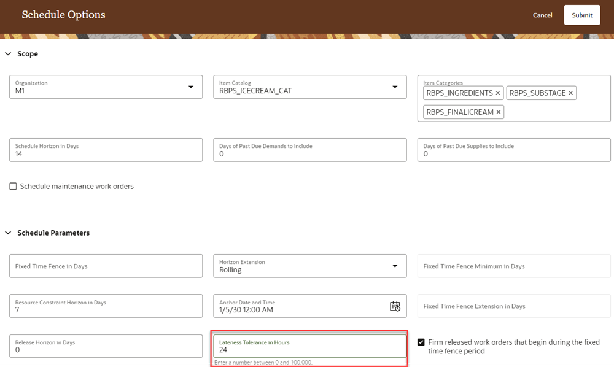Enable Schedule maintenance work orders checkbox
Screen dimensions: 614x367
pos(13,186)
